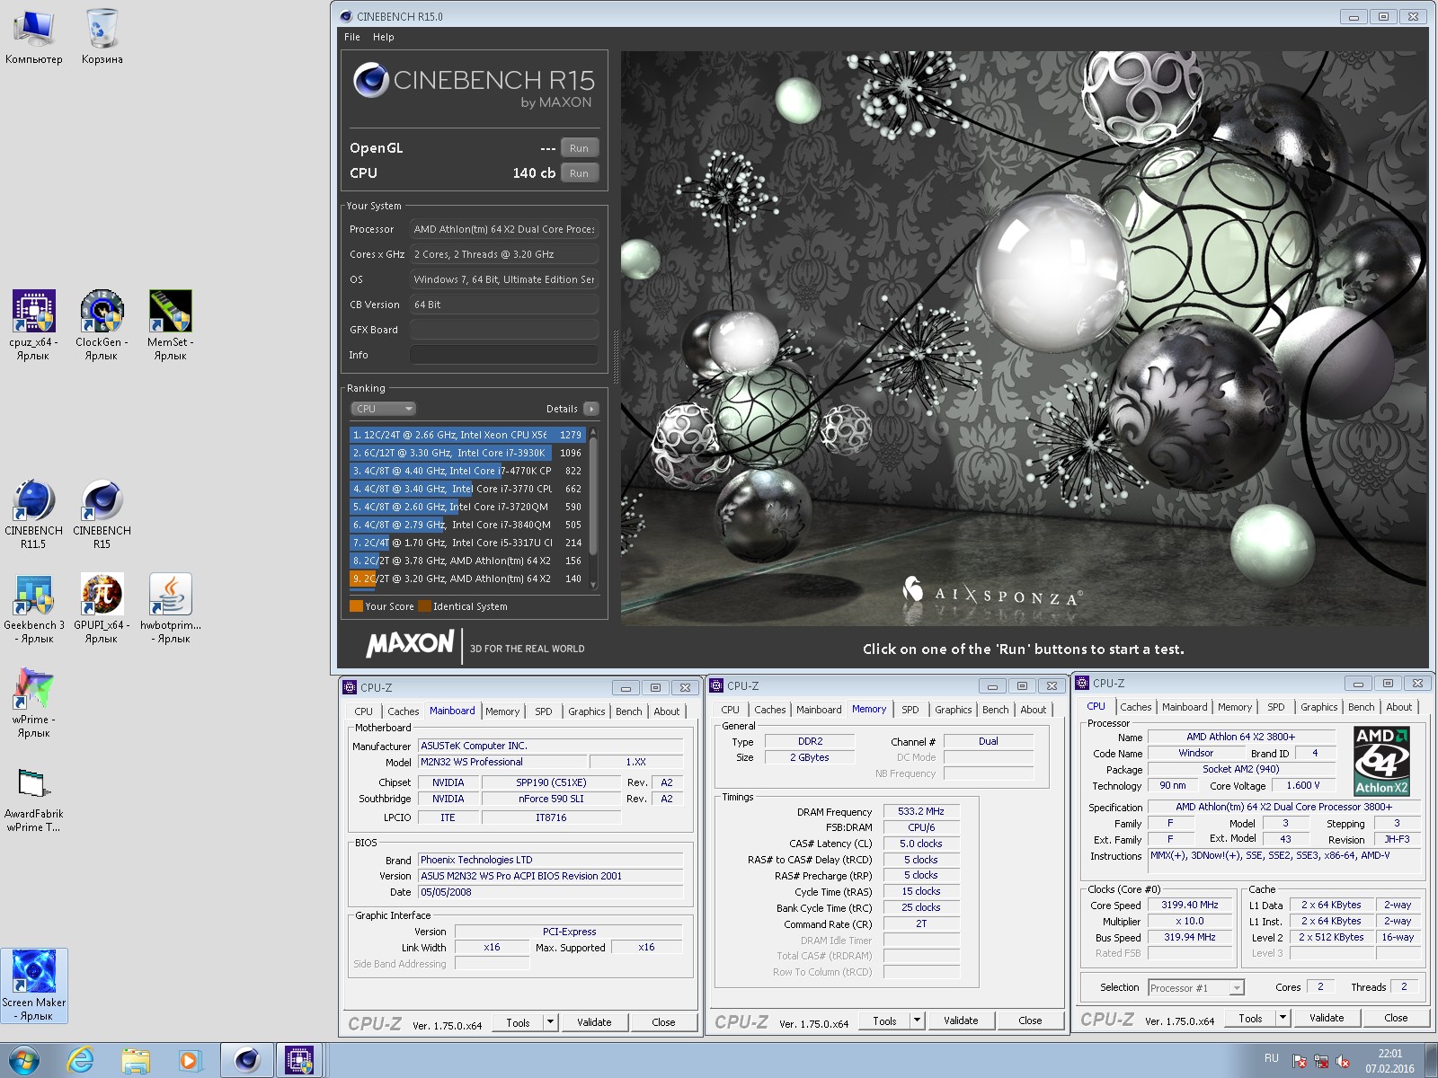The height and width of the screenshot is (1078, 1438).
Task: Select the hwbotprime Java shortcut icon
Action: [x=170, y=608]
